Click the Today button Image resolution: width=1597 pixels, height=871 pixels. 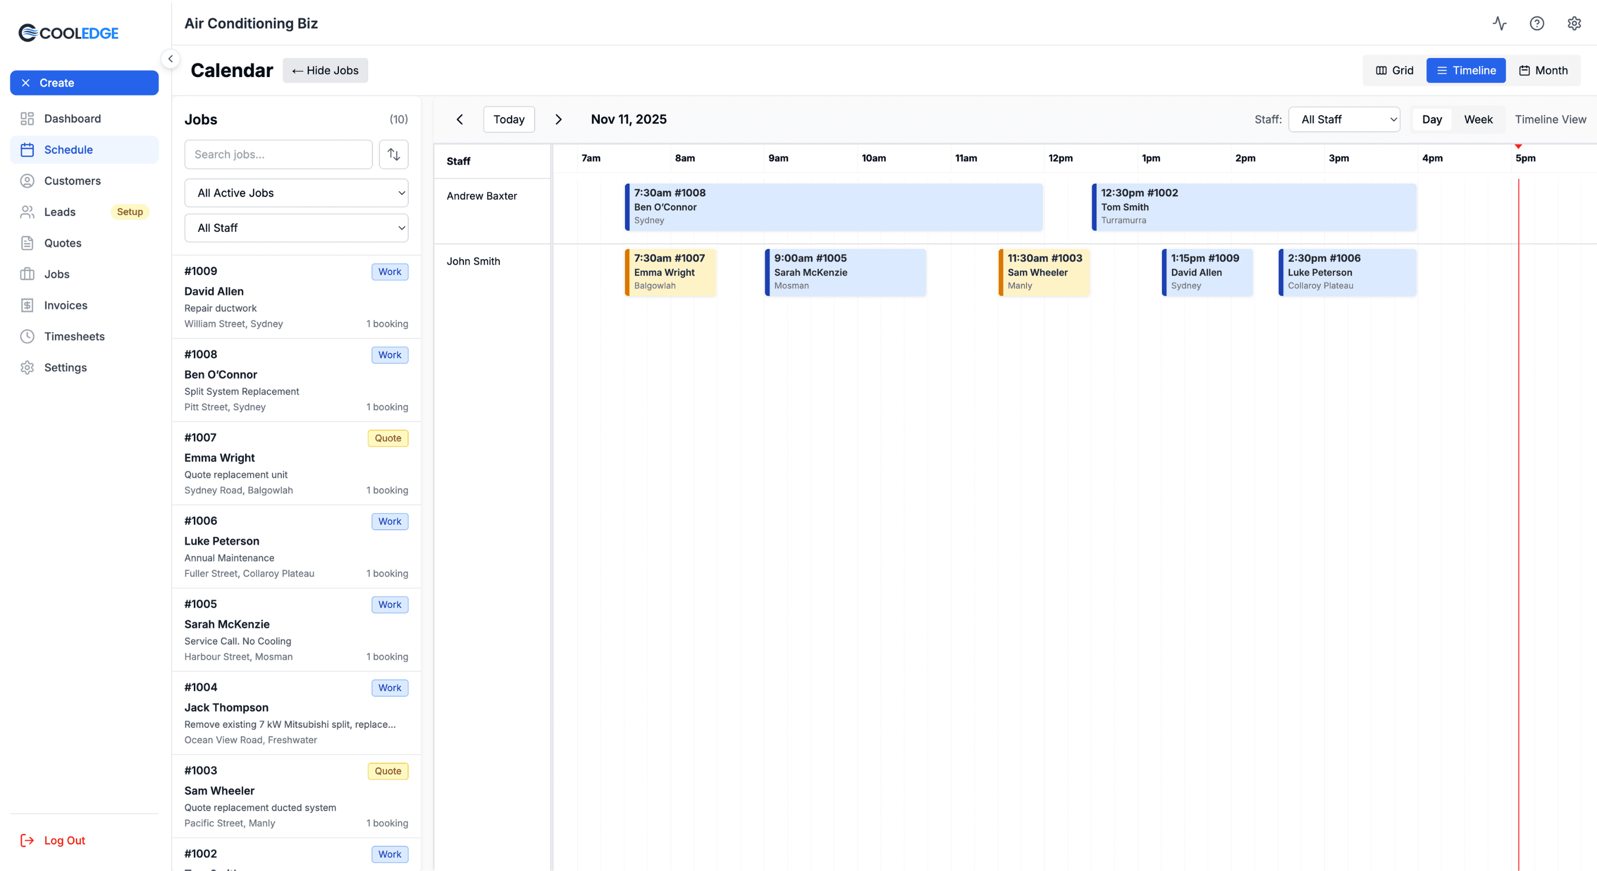point(508,119)
